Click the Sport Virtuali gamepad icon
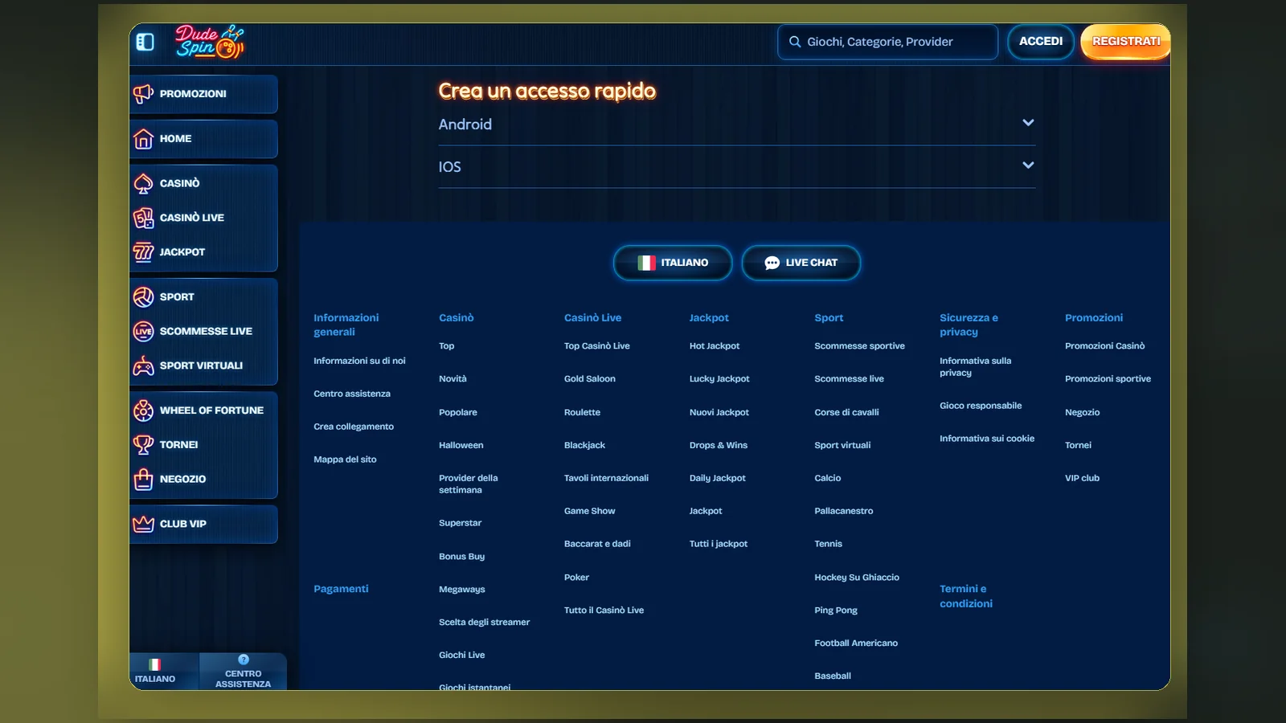 coord(143,366)
